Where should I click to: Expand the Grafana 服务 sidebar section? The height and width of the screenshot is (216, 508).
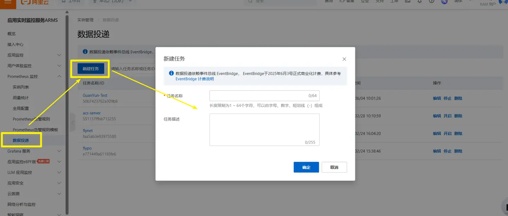pyautogui.click(x=59, y=151)
